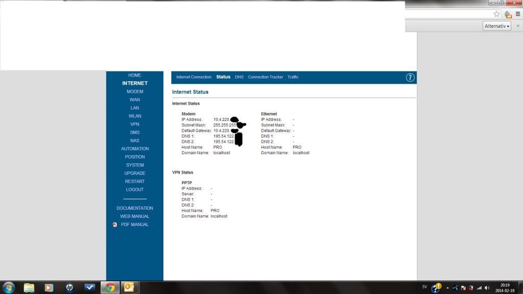The width and height of the screenshot is (523, 294).
Task: Click the PDF icon beside PDF MANUAL
Action: pos(115,225)
